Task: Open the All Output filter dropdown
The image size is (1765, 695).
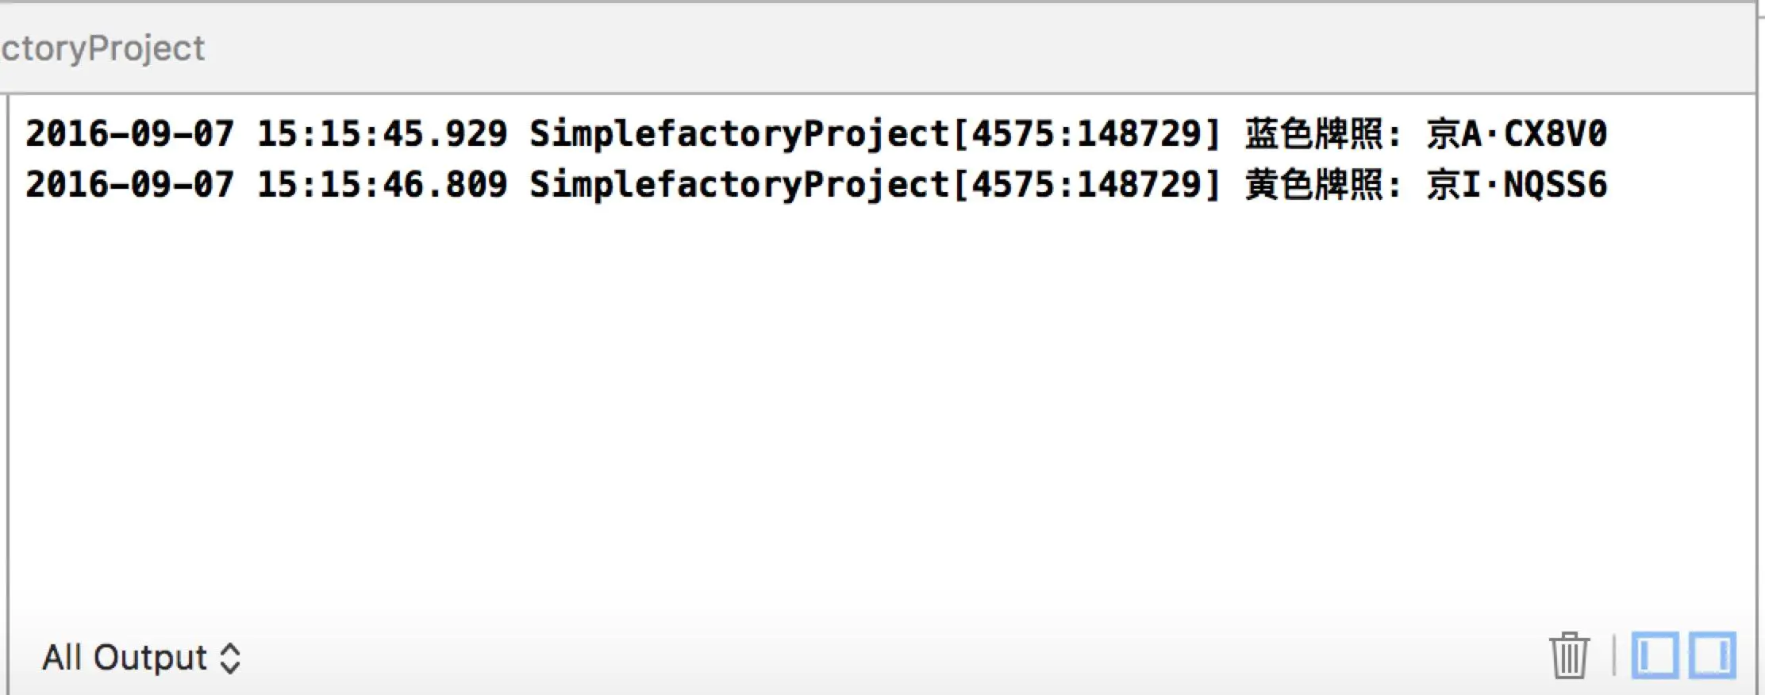Action: point(141,658)
